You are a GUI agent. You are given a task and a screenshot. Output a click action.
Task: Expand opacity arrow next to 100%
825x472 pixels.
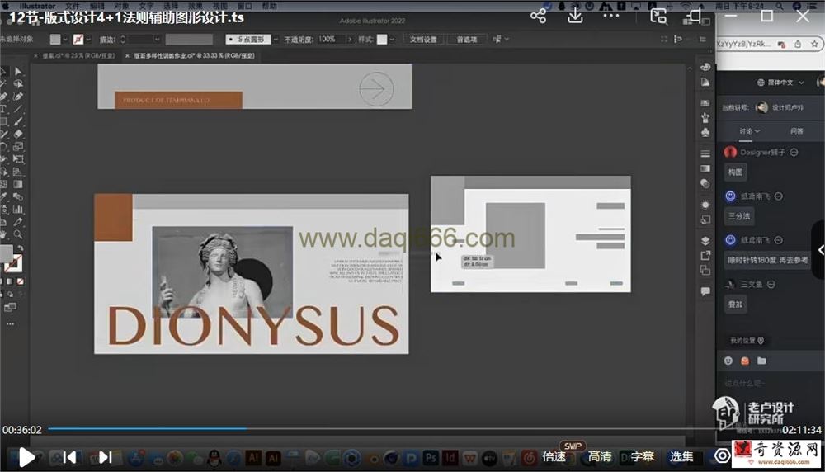[349, 40]
